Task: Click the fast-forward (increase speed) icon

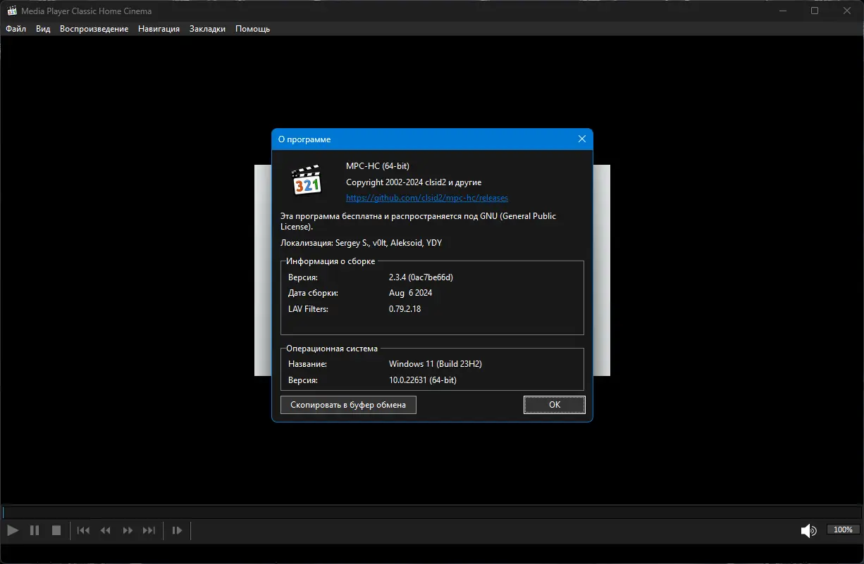Action: point(128,530)
